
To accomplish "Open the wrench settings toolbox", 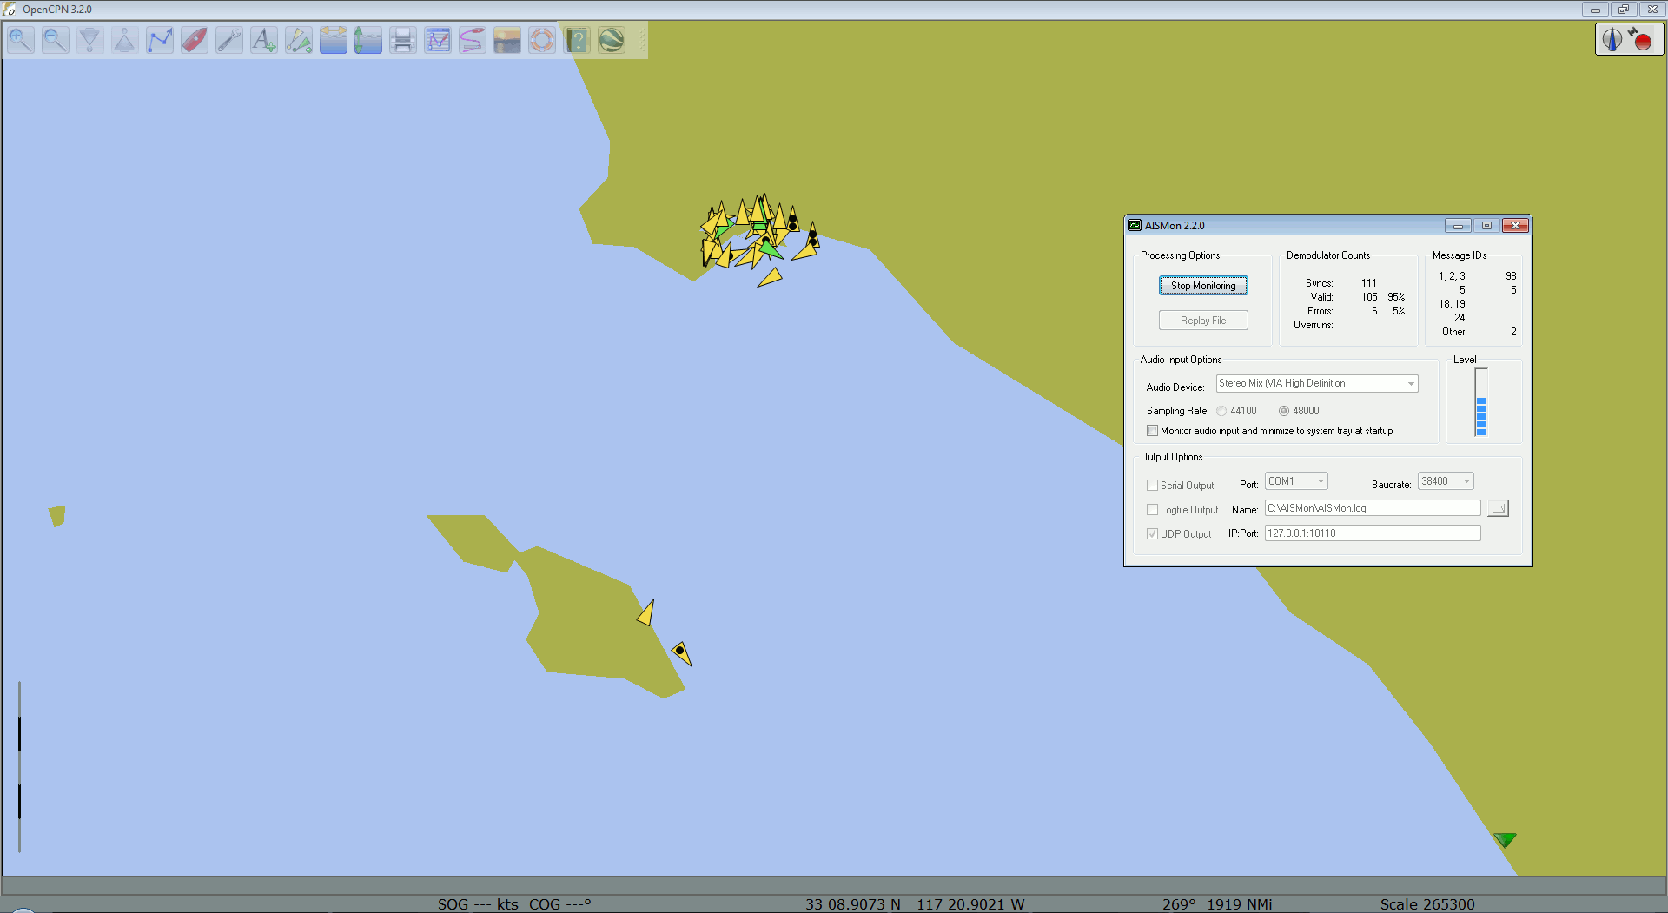I will (229, 40).
